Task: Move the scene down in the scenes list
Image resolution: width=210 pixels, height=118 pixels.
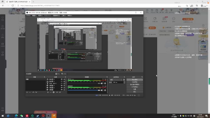Action: (x=36, y=92)
